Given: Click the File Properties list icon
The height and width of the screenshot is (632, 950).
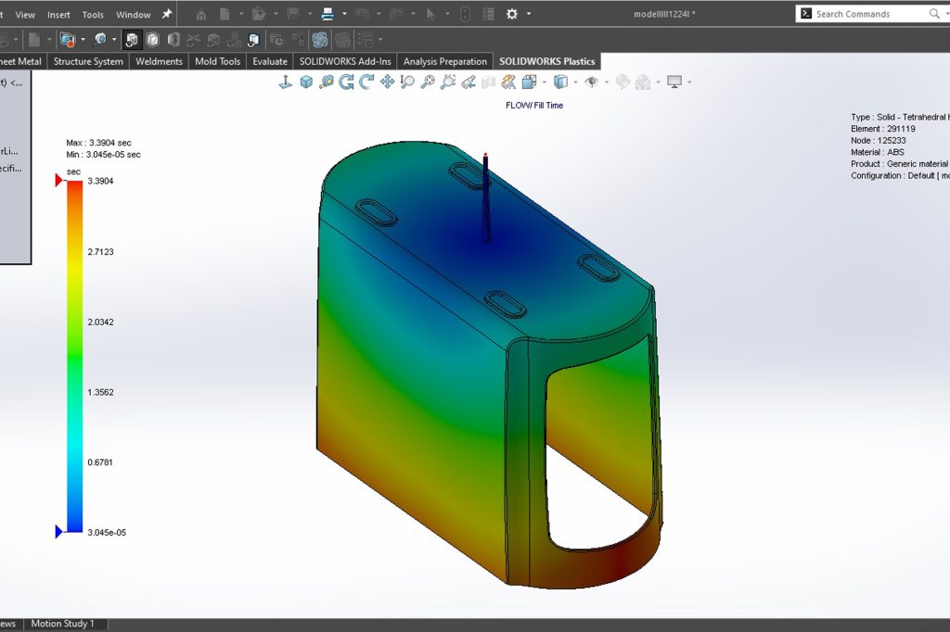Looking at the screenshot, I should pyautogui.click(x=488, y=14).
